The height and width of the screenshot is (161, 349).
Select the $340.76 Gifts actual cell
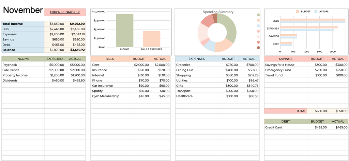tap(249, 86)
